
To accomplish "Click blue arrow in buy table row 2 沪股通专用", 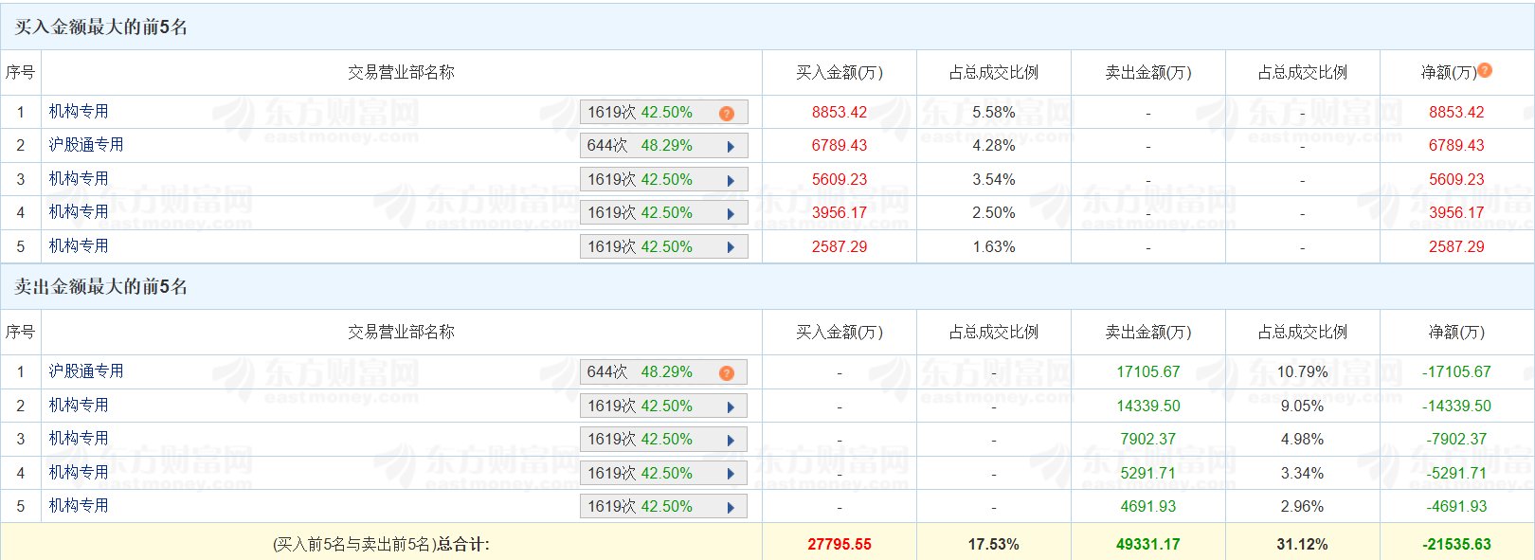I will 731,147.
